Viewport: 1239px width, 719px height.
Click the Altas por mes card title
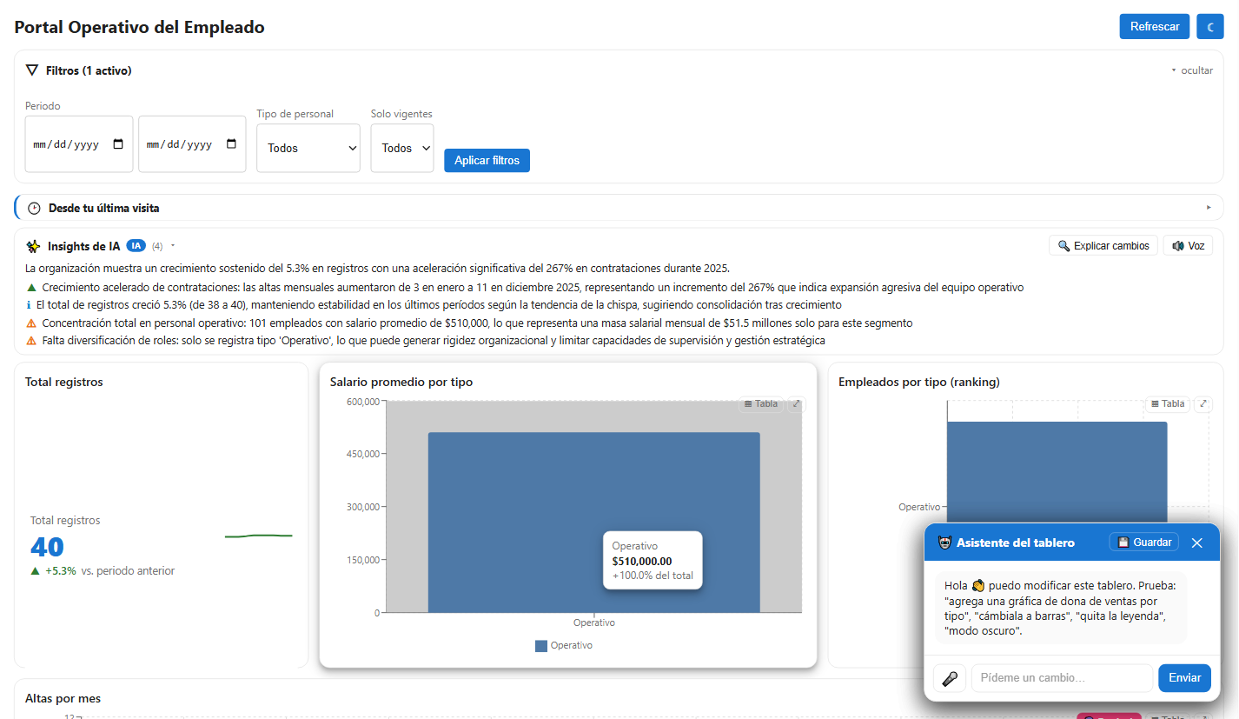click(x=63, y=699)
